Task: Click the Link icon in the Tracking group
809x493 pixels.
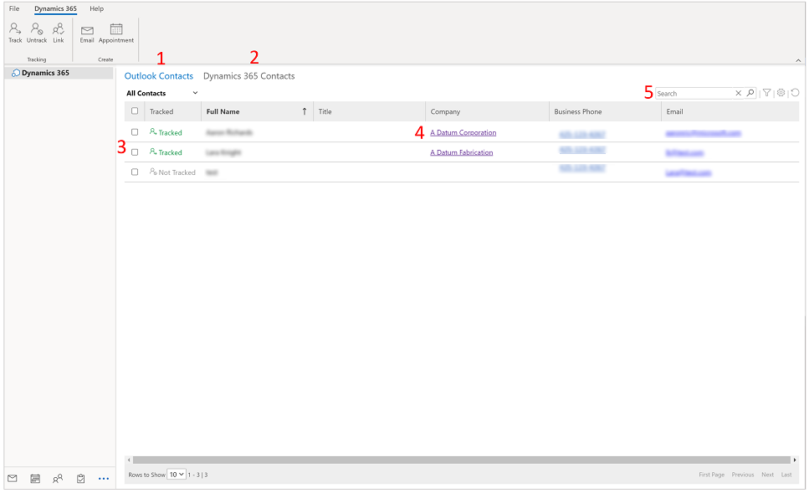Action: [x=58, y=32]
